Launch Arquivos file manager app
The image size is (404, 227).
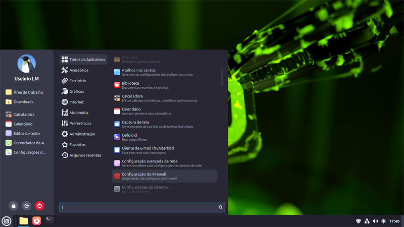[x=165, y=59]
